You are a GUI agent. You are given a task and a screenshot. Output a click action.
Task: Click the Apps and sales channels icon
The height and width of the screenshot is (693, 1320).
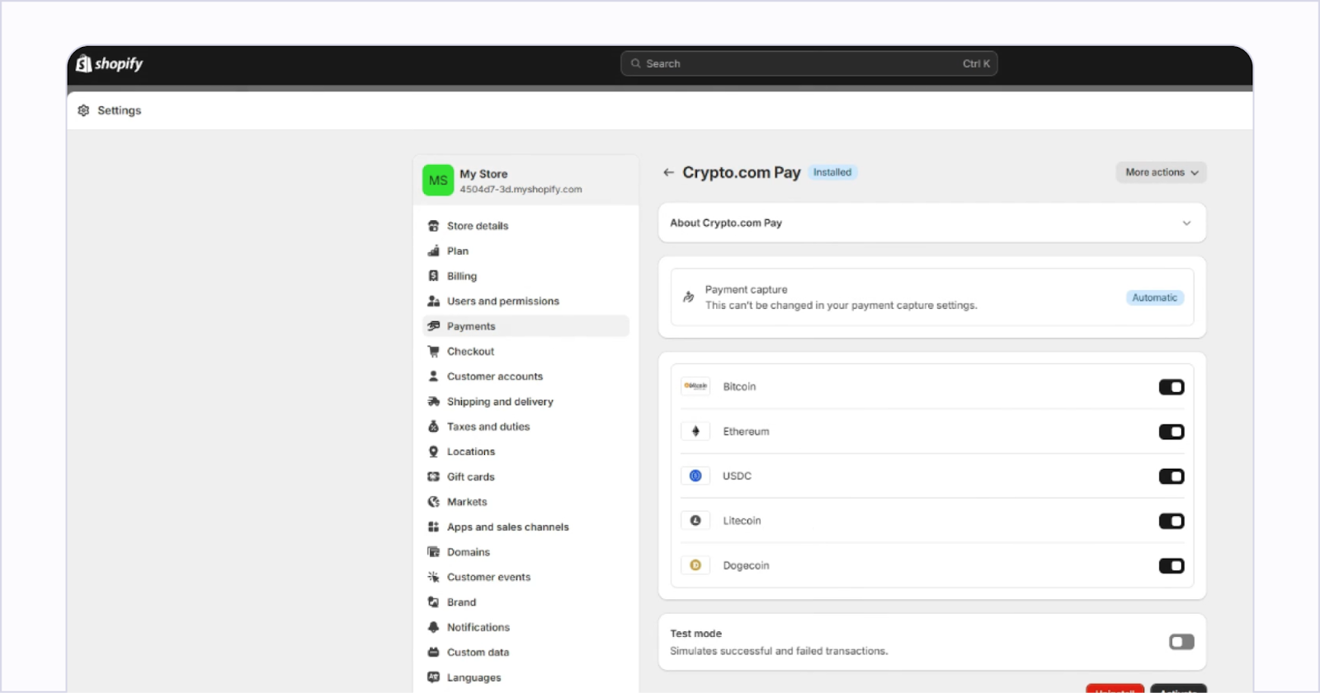tap(433, 527)
